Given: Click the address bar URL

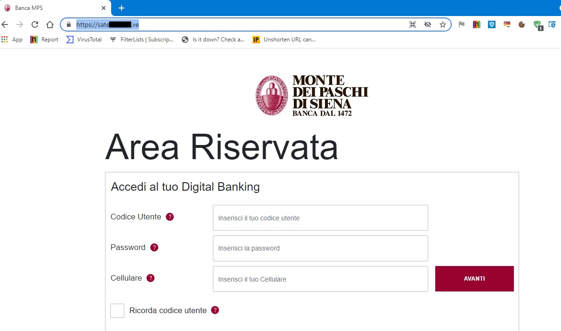Looking at the screenshot, I should pyautogui.click(x=107, y=24).
